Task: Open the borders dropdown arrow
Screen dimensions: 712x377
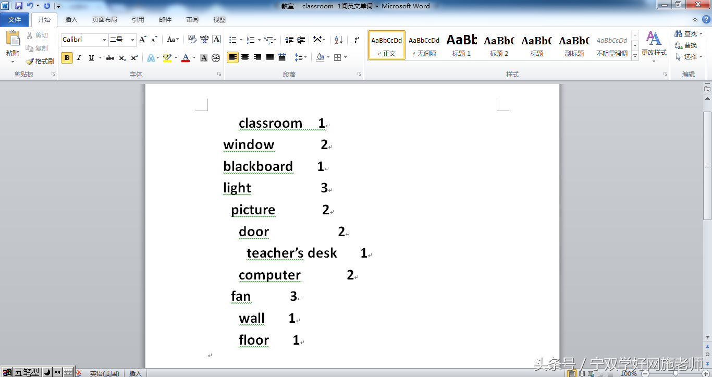Action: coord(345,57)
